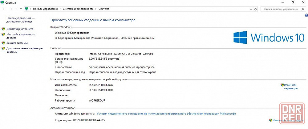The height and width of the screenshot is (129, 308).
Task: Click '64-разрядная операционная система' text
Action: 112,67
